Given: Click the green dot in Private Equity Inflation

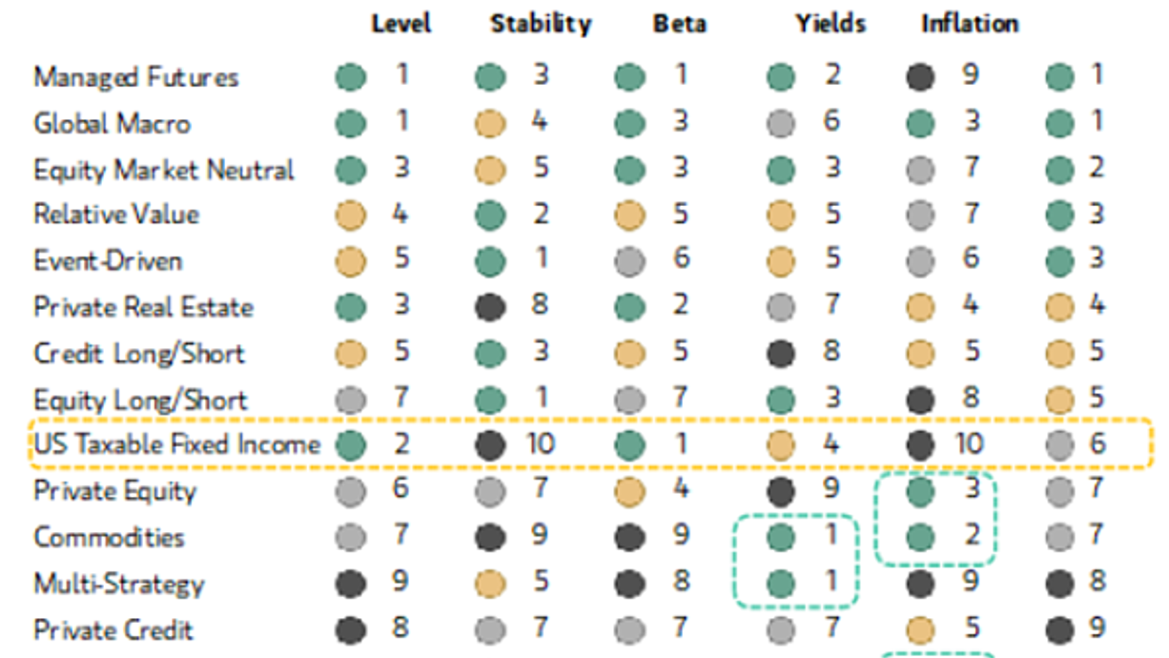Looking at the screenshot, I should click(x=919, y=491).
